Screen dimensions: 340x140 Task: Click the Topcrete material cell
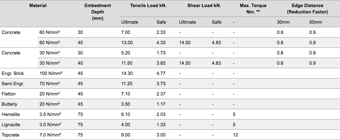click(x=10, y=135)
